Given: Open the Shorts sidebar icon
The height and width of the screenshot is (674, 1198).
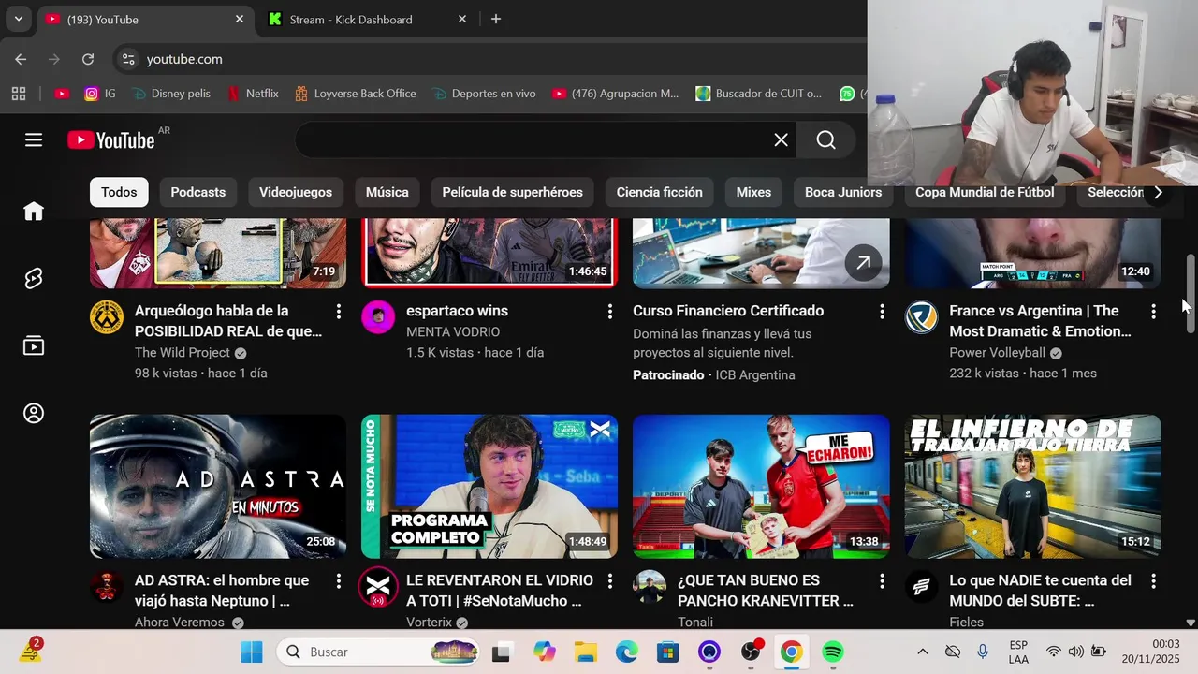Looking at the screenshot, I should (34, 279).
